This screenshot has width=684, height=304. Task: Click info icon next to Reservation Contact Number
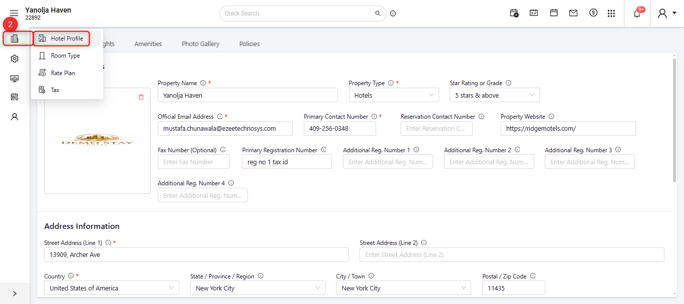point(481,117)
